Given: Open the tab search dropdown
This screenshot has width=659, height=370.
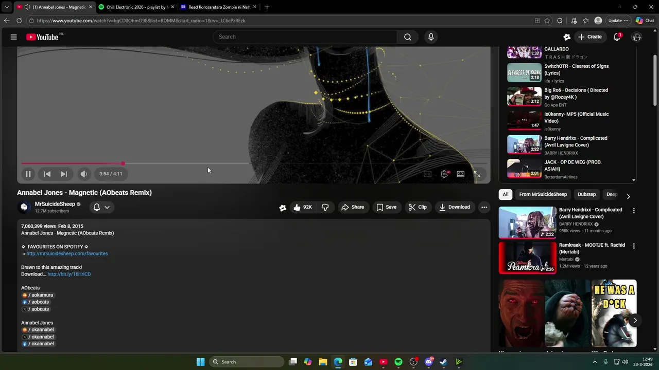Looking at the screenshot, I should click(6, 7).
